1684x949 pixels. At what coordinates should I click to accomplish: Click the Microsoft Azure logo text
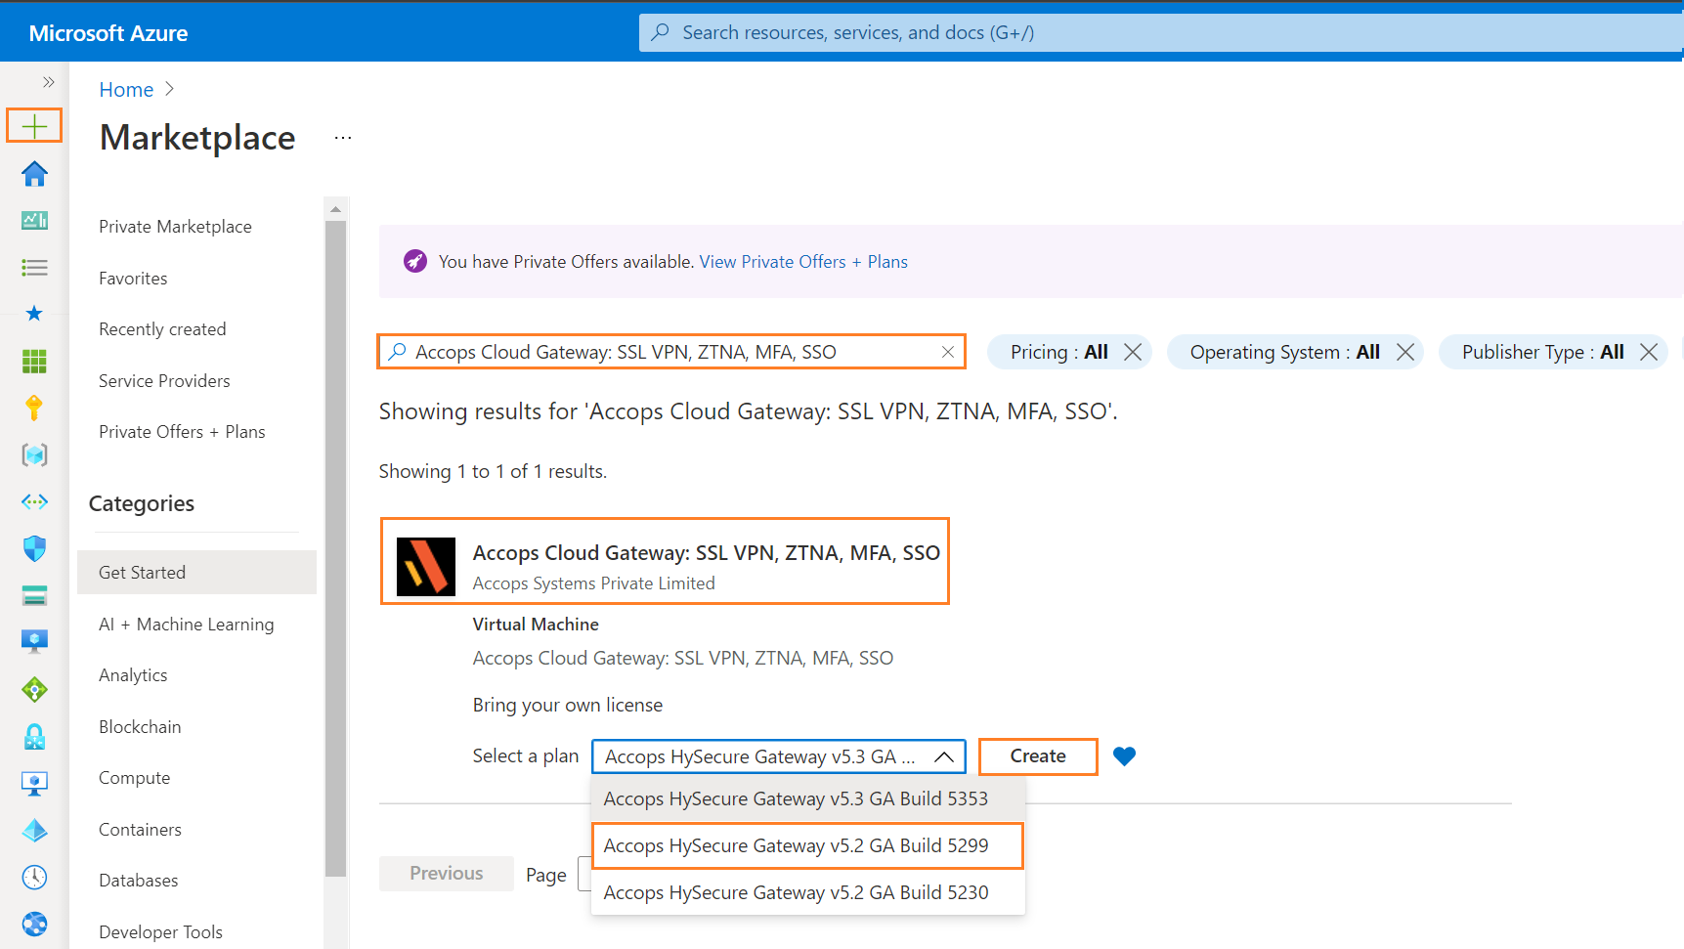coord(108,33)
